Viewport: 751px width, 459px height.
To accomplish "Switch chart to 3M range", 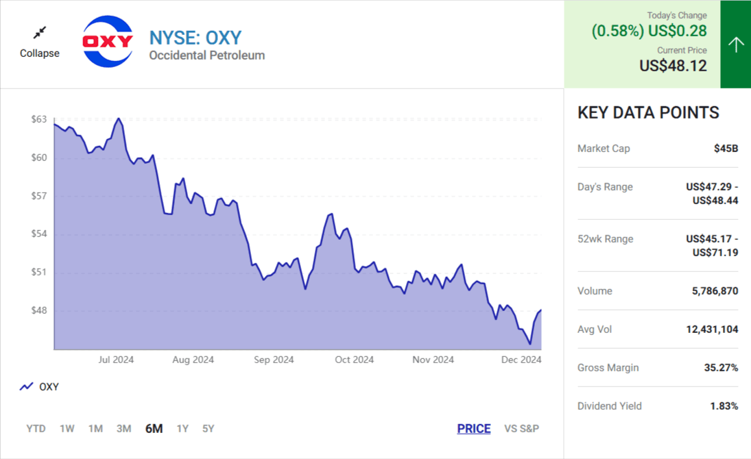I will coord(123,429).
